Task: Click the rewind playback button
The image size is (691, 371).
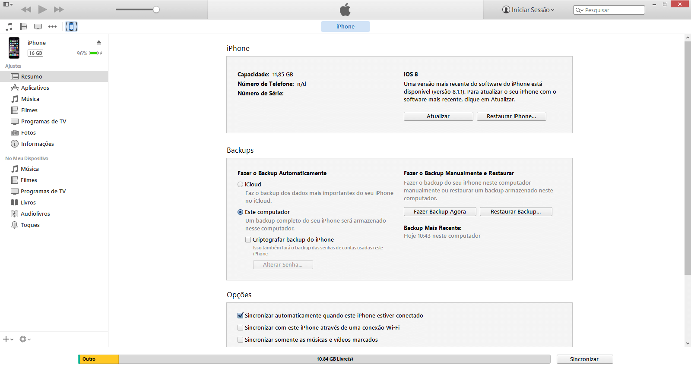Action: point(26,9)
